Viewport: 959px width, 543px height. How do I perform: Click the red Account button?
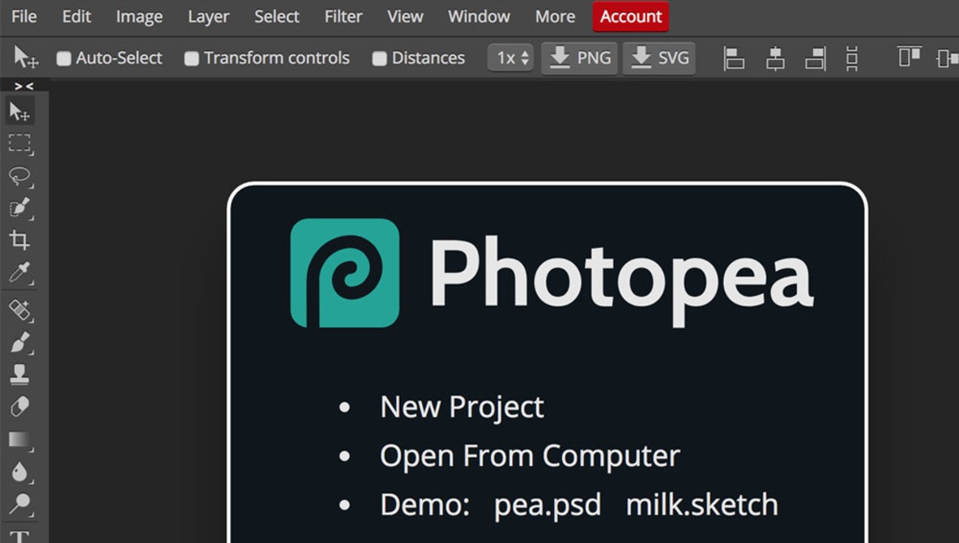[631, 16]
